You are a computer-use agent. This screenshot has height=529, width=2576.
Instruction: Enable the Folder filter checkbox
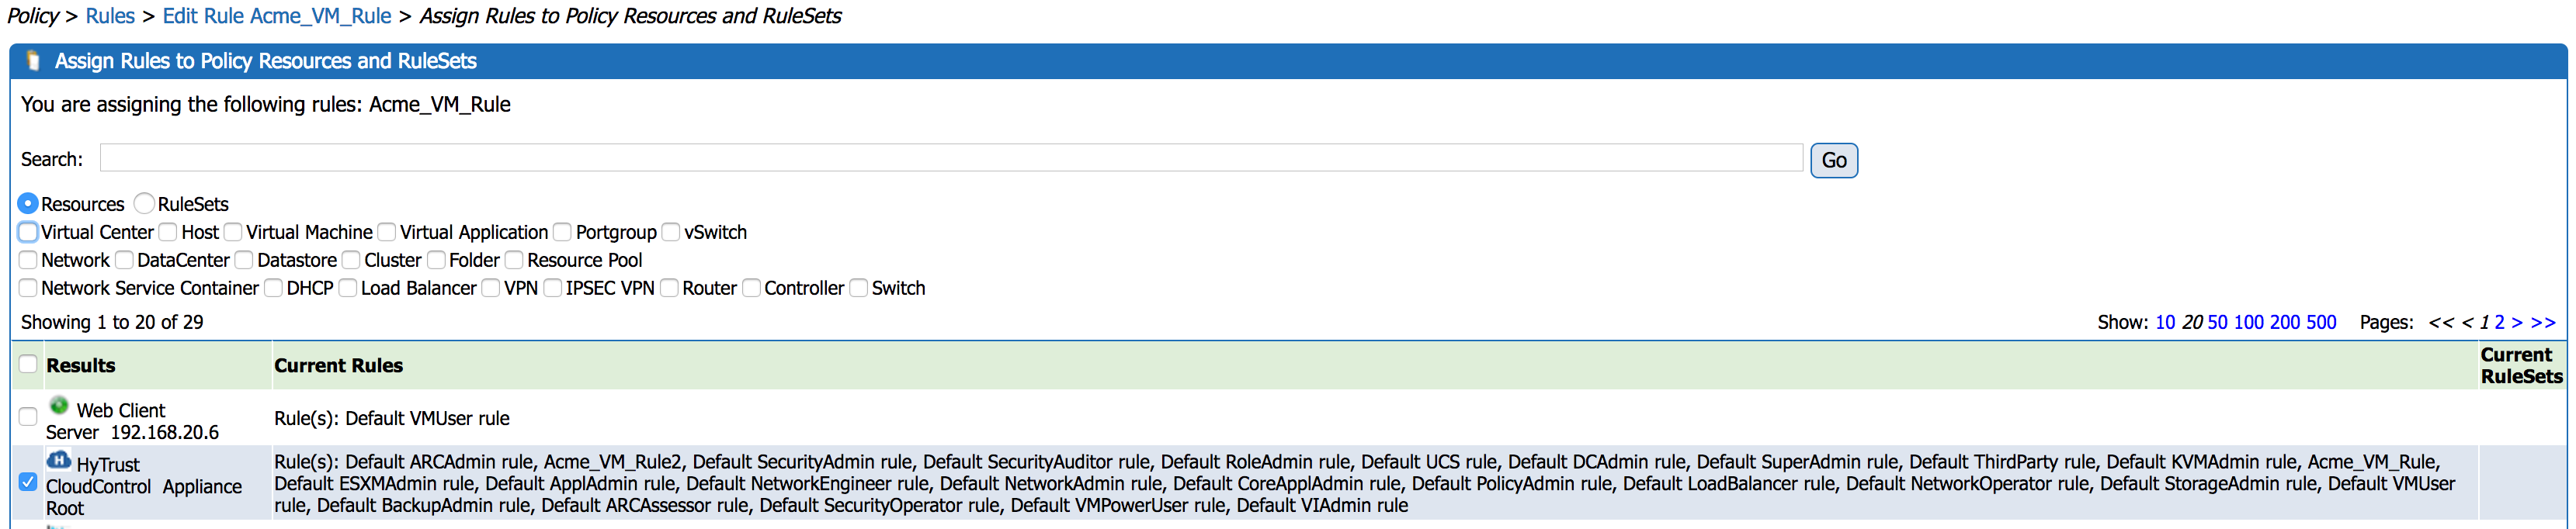click(436, 260)
